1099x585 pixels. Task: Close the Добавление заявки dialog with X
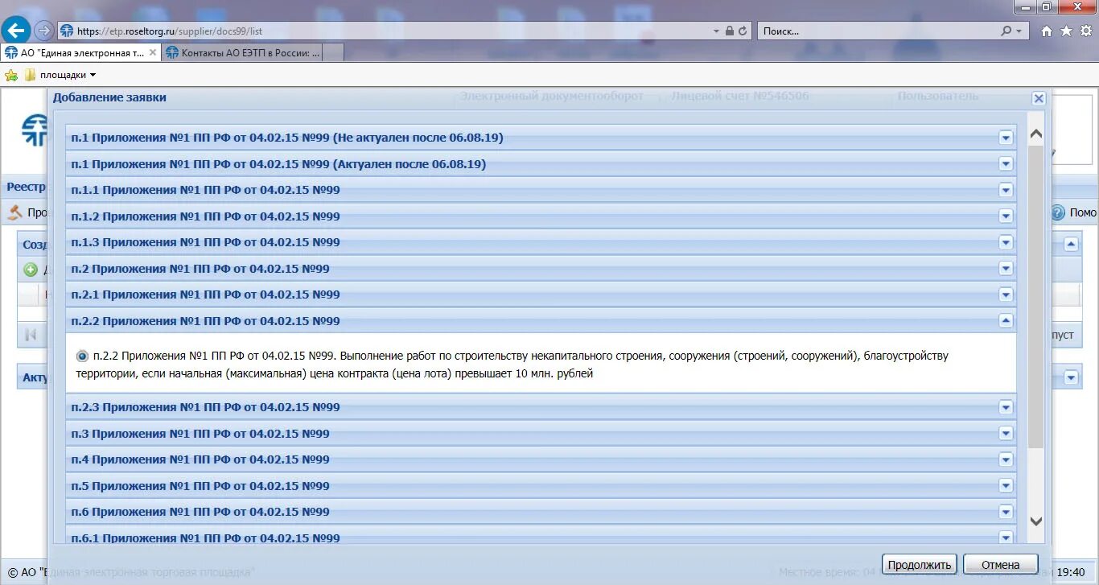click(x=1039, y=98)
